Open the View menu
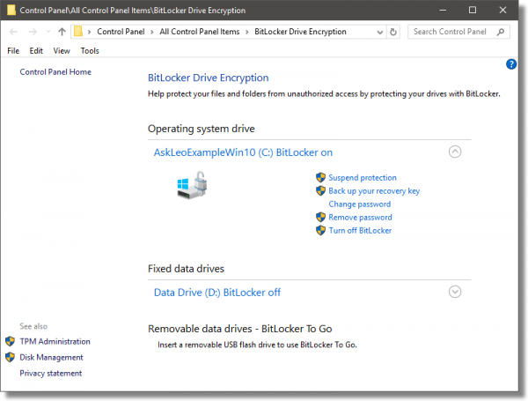This screenshot has height=401, width=528. coord(62,51)
